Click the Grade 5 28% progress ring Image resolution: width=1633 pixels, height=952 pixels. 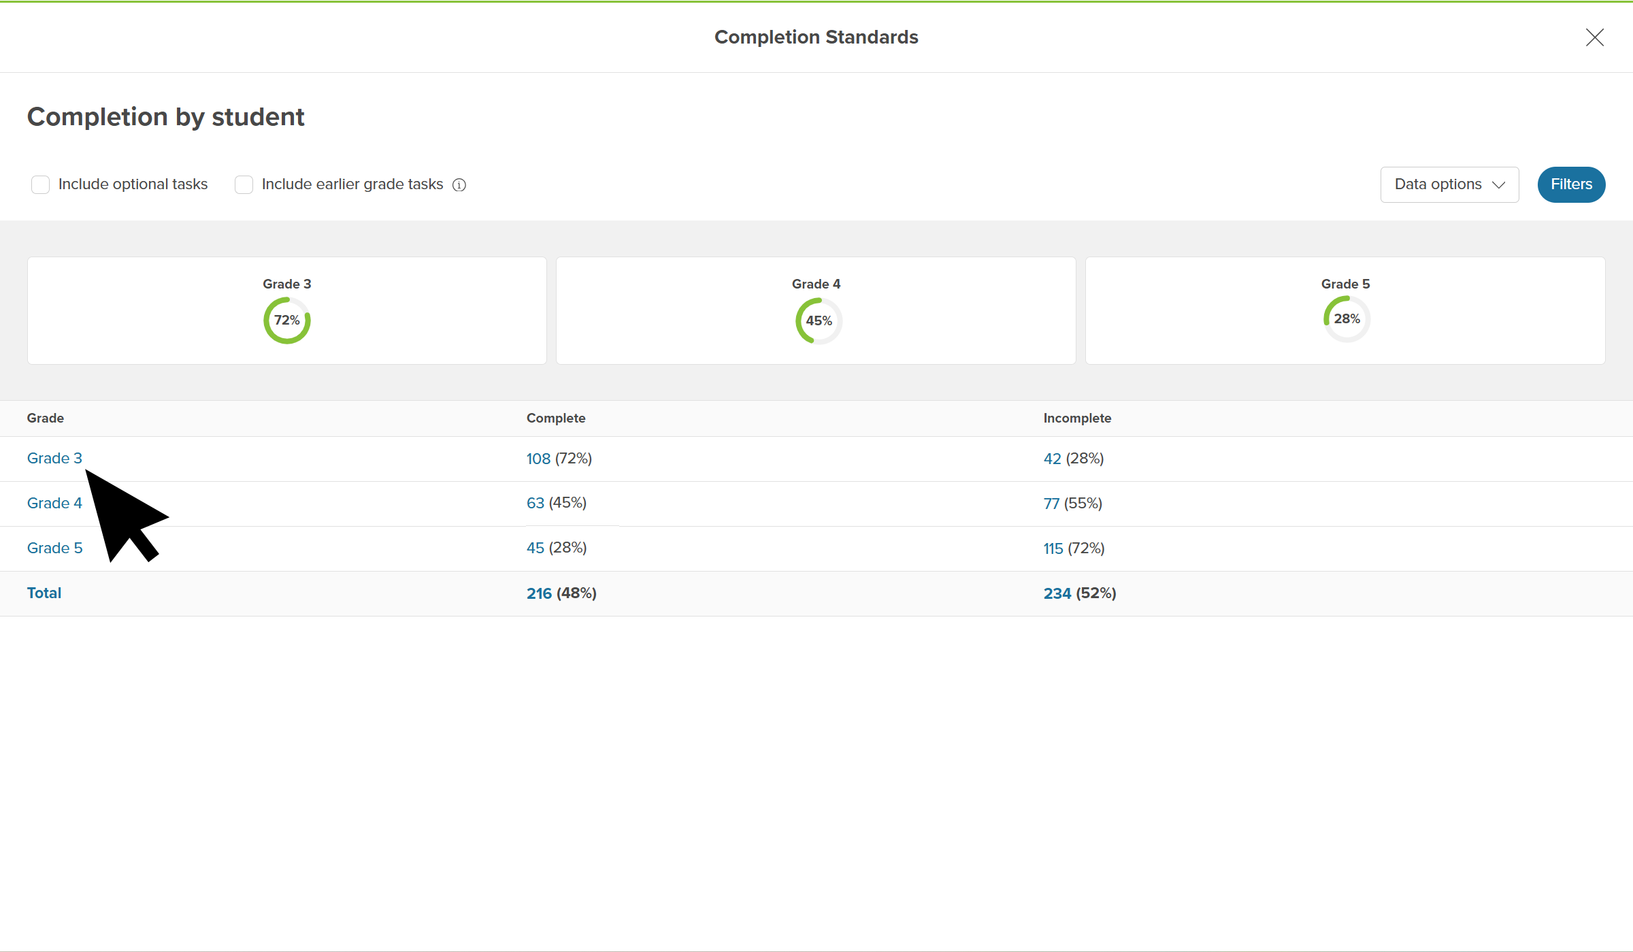pyautogui.click(x=1347, y=319)
